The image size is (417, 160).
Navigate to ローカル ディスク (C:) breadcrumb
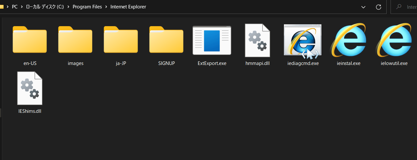[45, 7]
